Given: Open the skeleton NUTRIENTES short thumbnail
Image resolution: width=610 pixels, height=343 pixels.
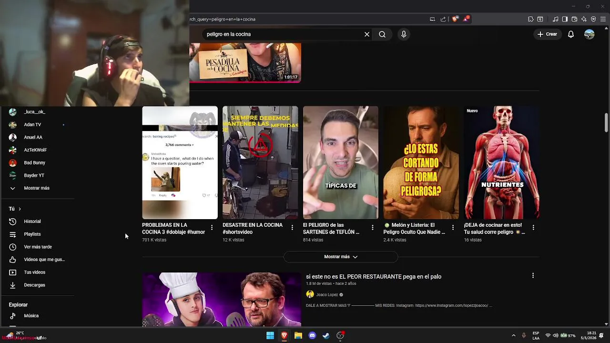Looking at the screenshot, I should click(x=502, y=162).
